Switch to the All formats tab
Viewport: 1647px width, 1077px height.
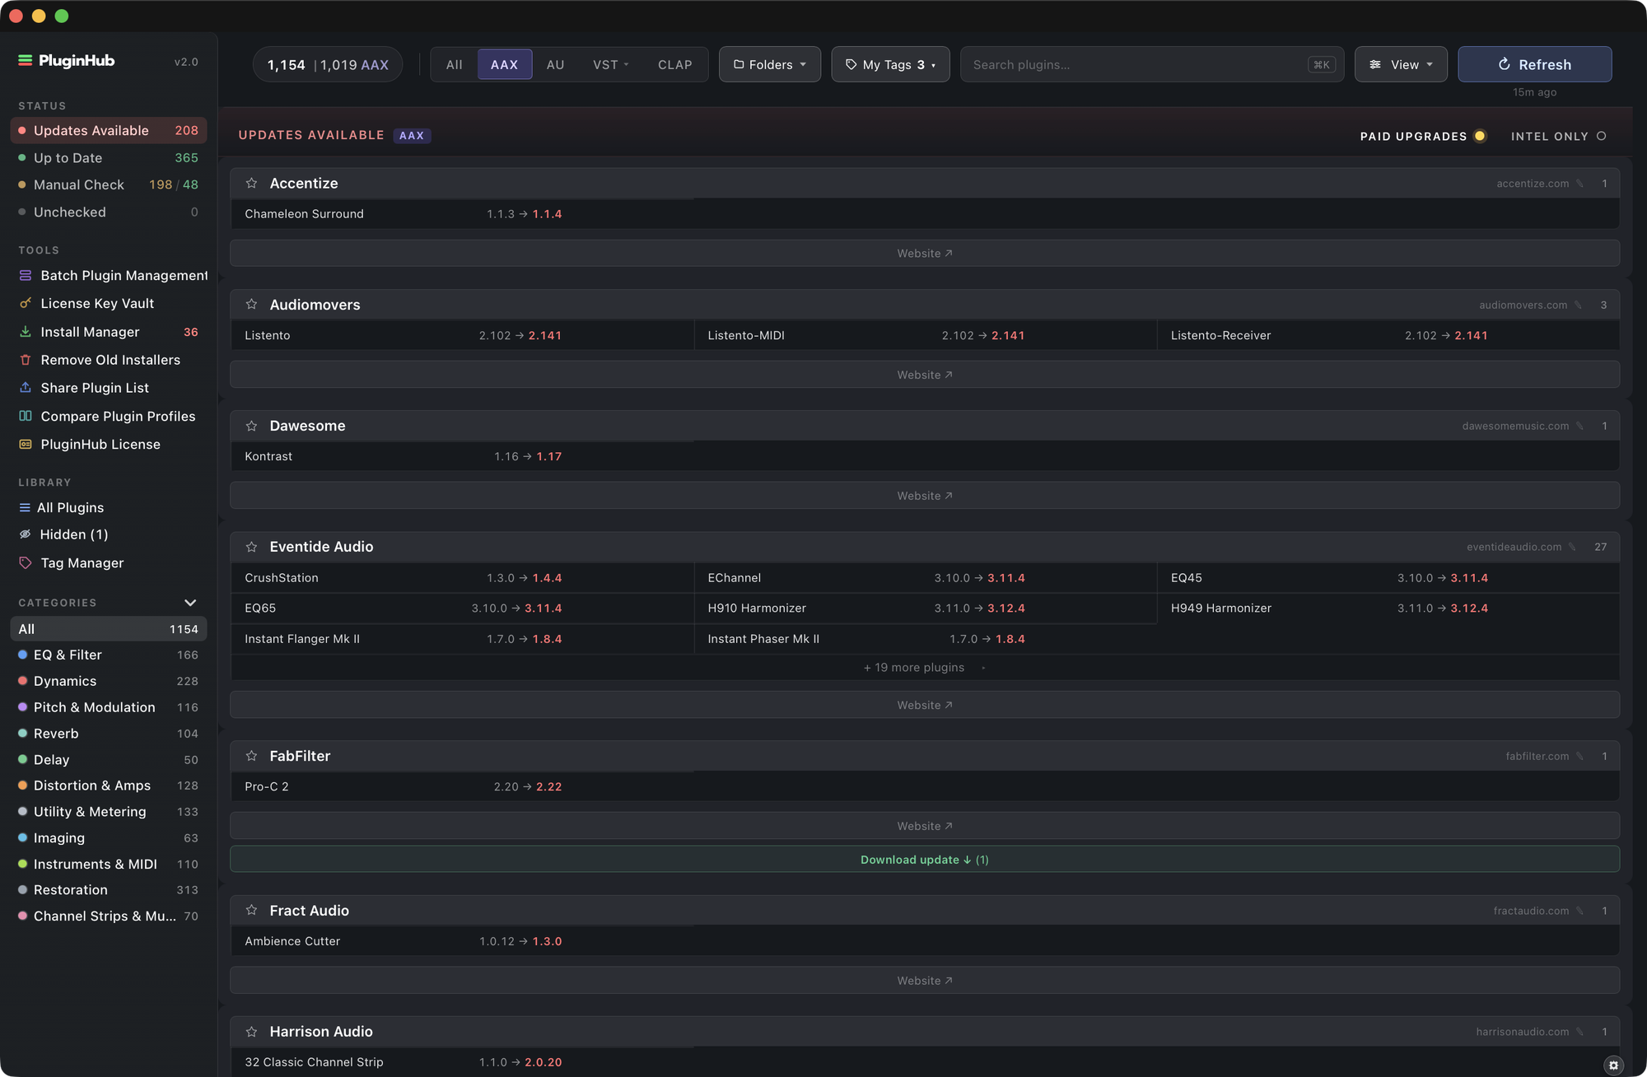tap(455, 64)
